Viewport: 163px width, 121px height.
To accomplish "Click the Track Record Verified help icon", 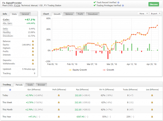I will (x=118, y=3).
